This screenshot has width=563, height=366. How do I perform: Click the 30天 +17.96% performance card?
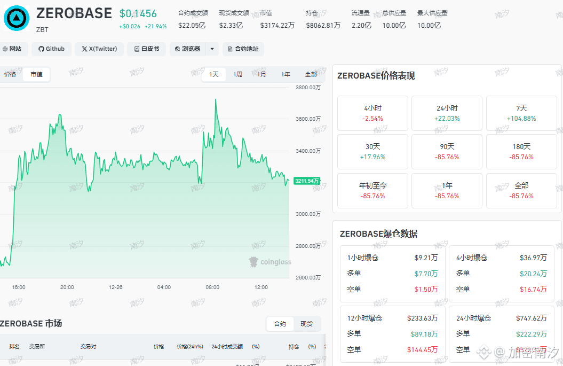coord(372,152)
